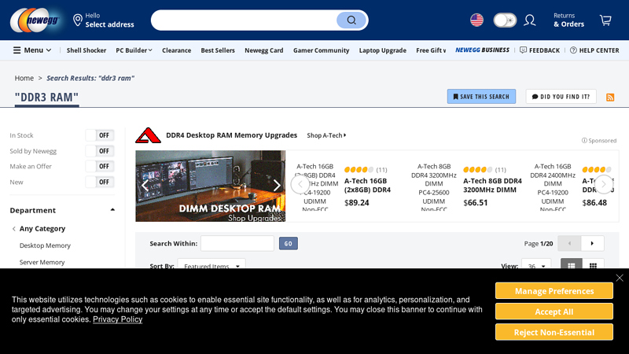Open Shell Shocker deals
Viewport: 629px width, 354px height.
tap(86, 50)
